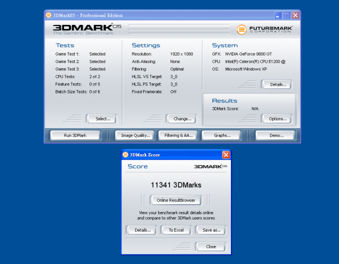The height and width of the screenshot is (264, 339).
Task: Click 3DMark Score dialog title icon
Action: click(x=126, y=154)
